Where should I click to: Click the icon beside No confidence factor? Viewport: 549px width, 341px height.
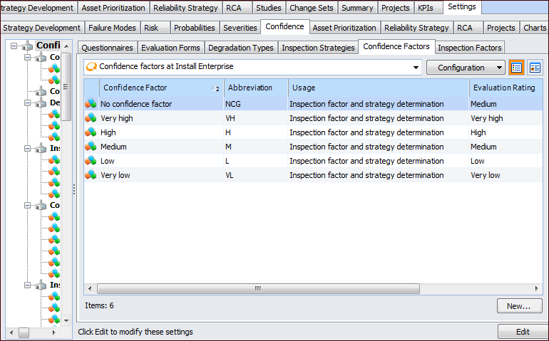point(91,104)
